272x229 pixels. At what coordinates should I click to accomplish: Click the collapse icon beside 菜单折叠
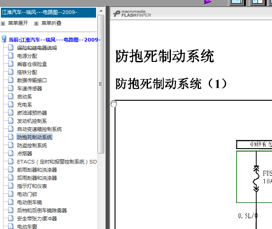[36, 23]
